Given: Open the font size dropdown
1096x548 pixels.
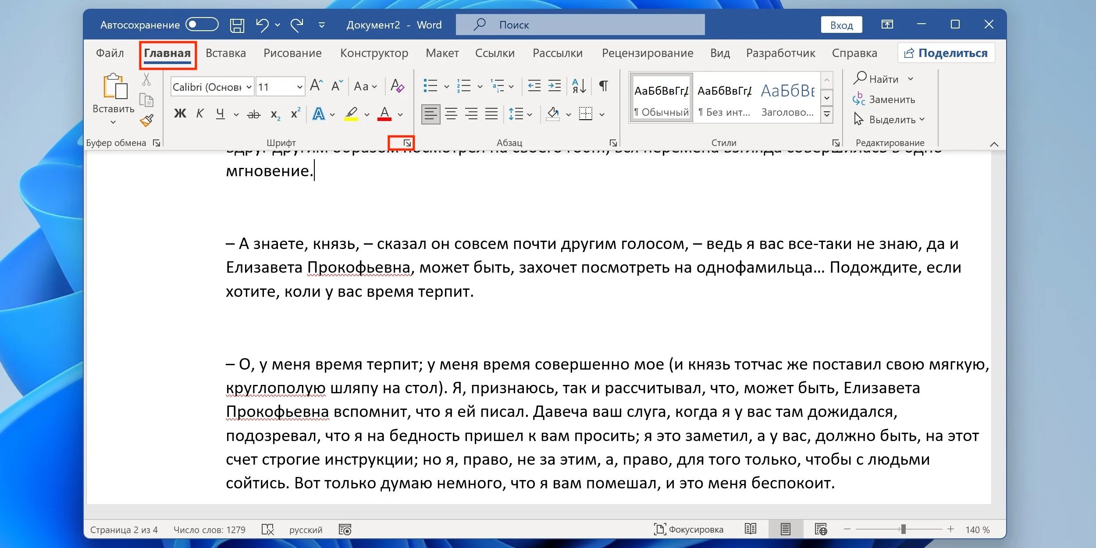Looking at the screenshot, I should click(299, 87).
